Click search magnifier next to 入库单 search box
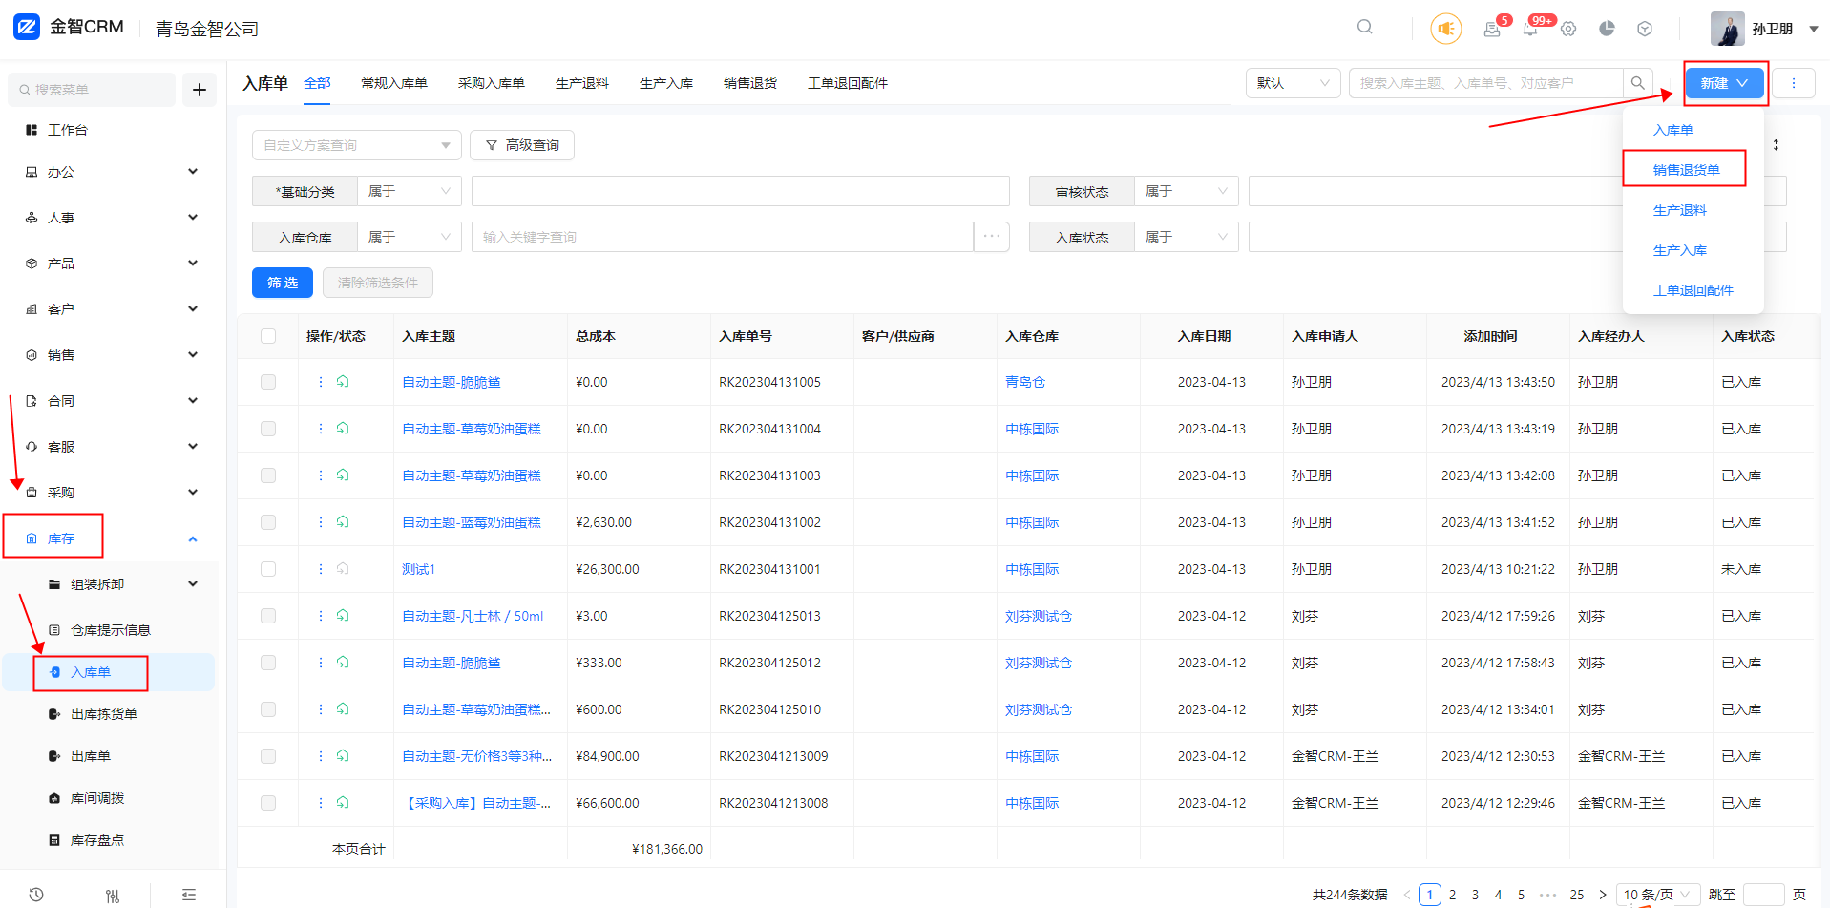 (1637, 83)
